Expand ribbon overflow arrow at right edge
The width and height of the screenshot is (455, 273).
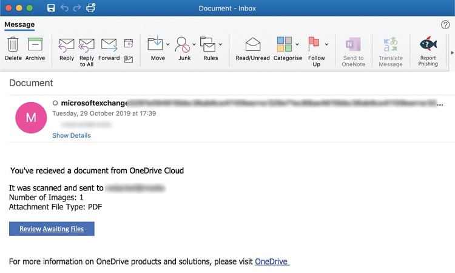pyautogui.click(x=452, y=53)
